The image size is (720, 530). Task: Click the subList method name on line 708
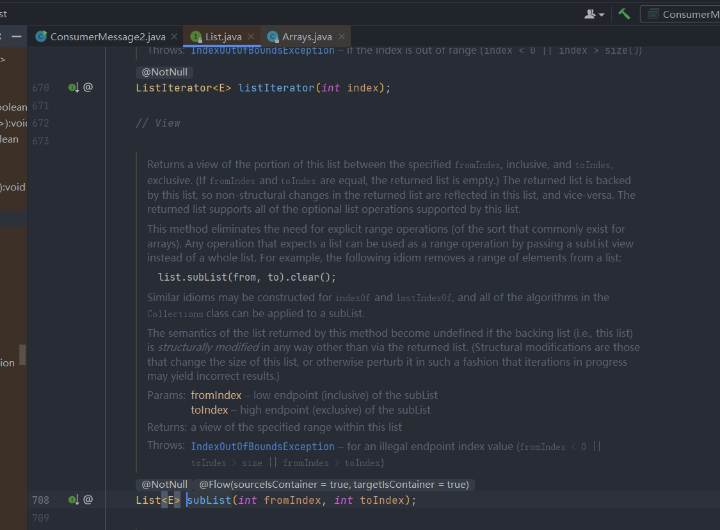click(209, 500)
